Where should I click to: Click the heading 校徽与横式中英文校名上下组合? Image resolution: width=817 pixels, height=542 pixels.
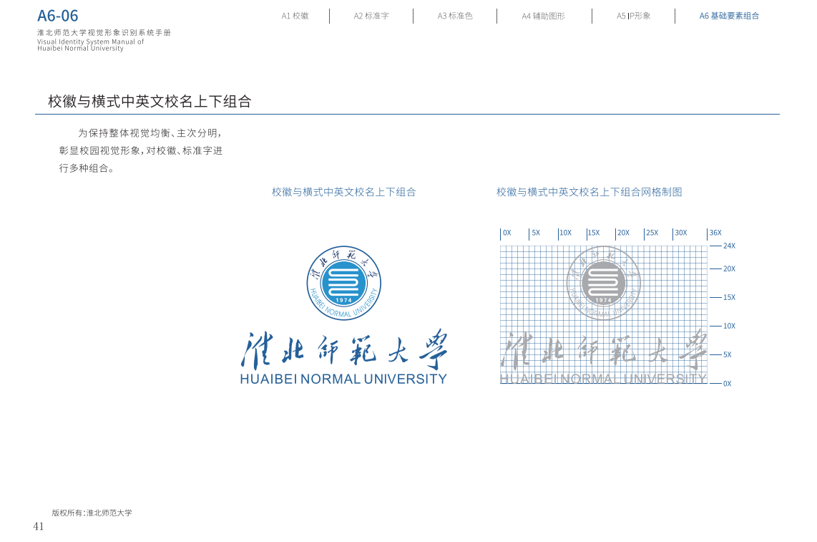[x=150, y=101]
